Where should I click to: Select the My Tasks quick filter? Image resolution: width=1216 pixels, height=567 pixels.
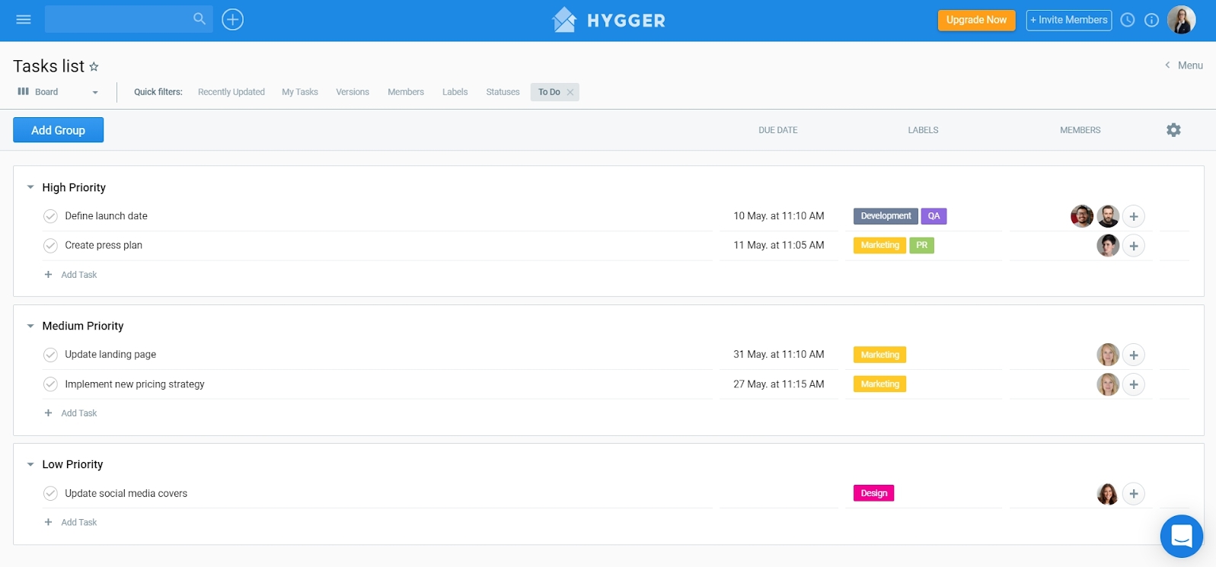click(300, 92)
